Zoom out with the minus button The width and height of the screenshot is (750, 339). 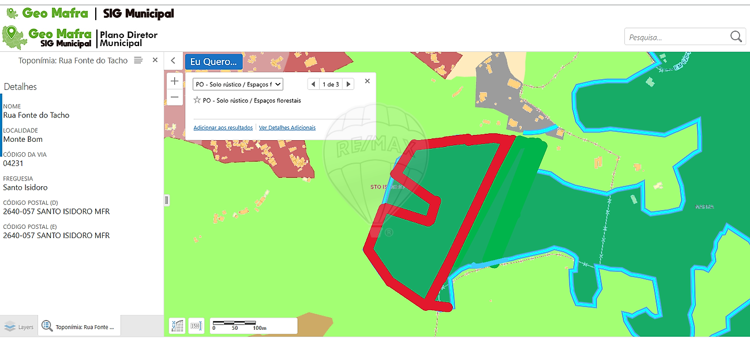(x=175, y=97)
